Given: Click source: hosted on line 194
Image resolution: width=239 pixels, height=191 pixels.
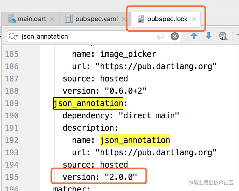Looking at the screenshot, I should 95,164.
